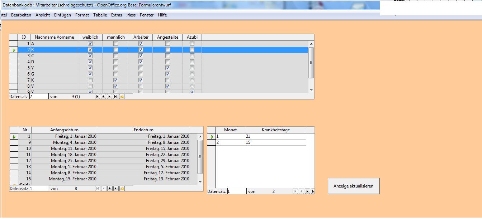Jump to last record in dates table
482x219 pixels.
[x=116, y=189]
